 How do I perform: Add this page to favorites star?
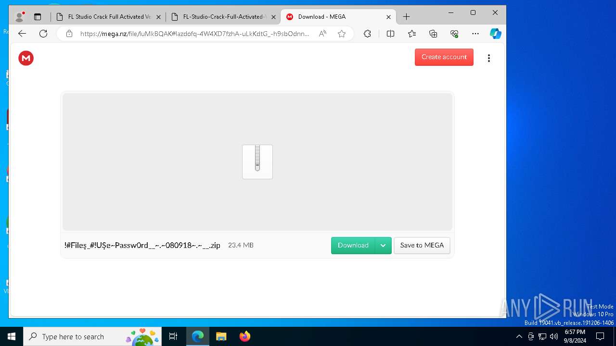click(342, 34)
